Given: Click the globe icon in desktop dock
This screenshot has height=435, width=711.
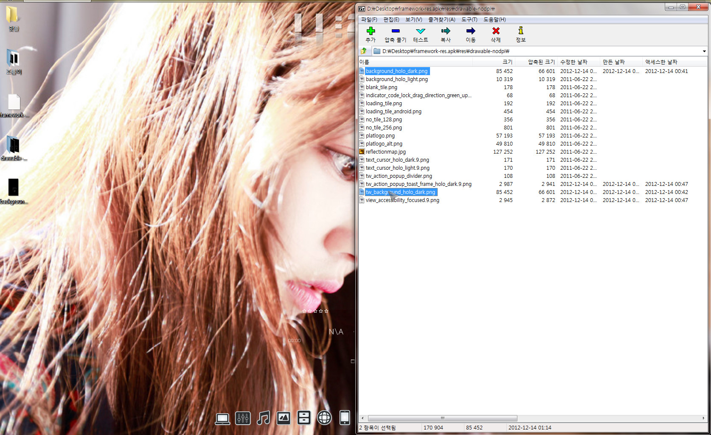Looking at the screenshot, I should pos(324,418).
